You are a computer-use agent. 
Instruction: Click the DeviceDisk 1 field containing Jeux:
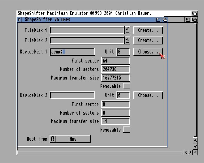(73, 52)
